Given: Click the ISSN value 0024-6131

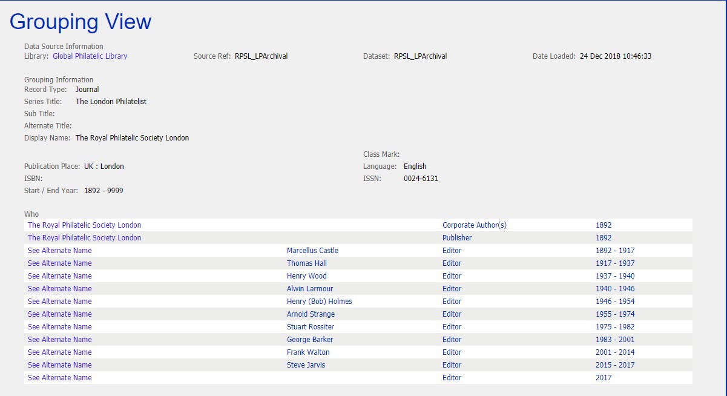Looking at the screenshot, I should pos(421,179).
